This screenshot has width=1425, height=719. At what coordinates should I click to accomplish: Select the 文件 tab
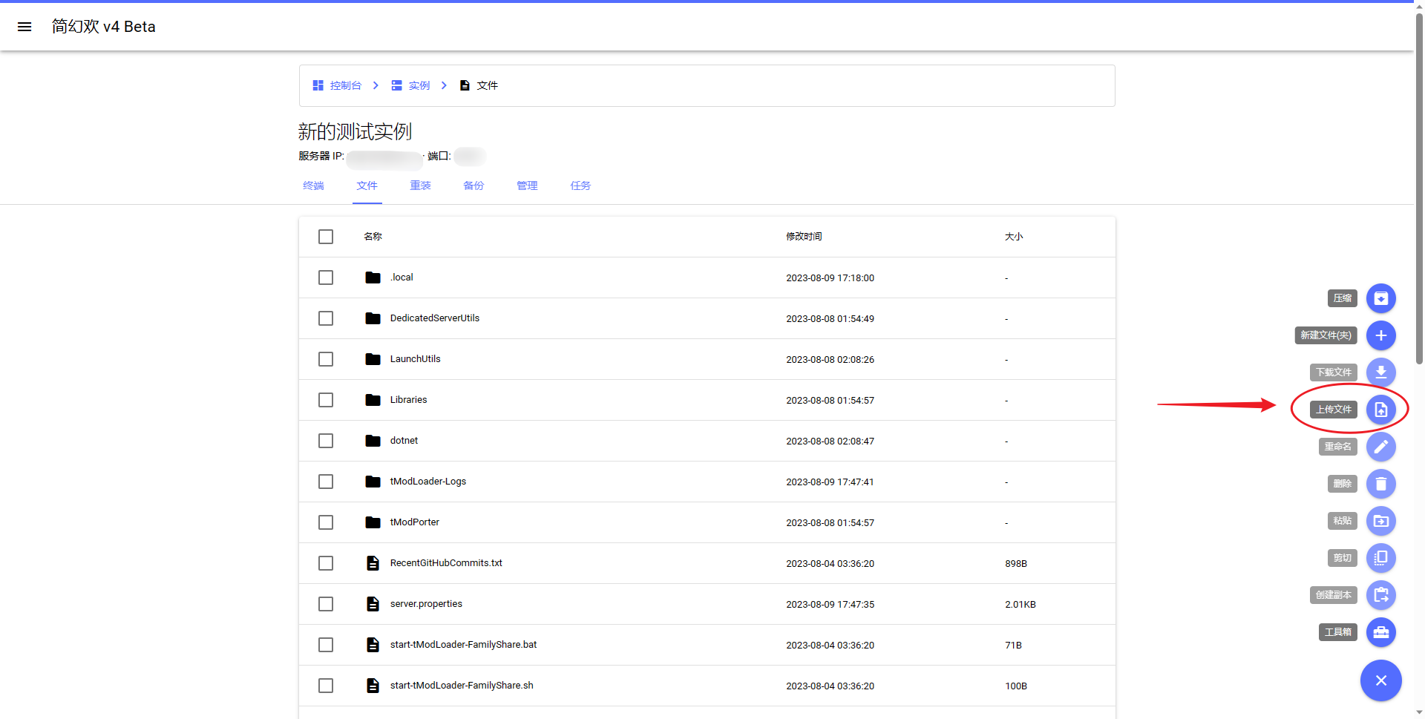(x=367, y=186)
